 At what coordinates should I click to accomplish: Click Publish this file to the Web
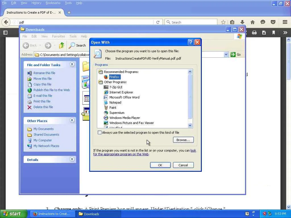pos(52,90)
